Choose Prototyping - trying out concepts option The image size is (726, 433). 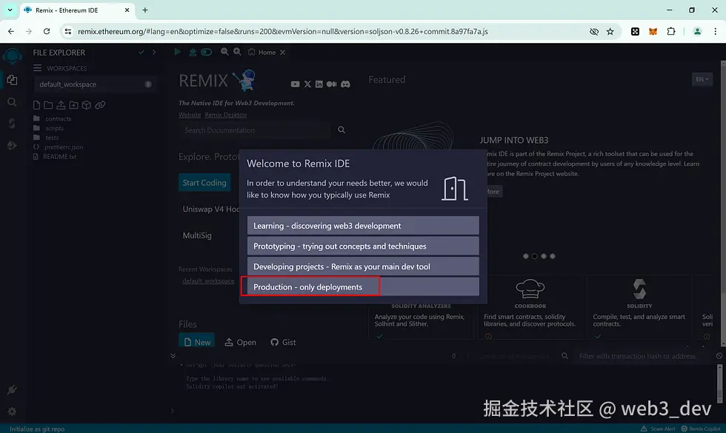point(363,246)
